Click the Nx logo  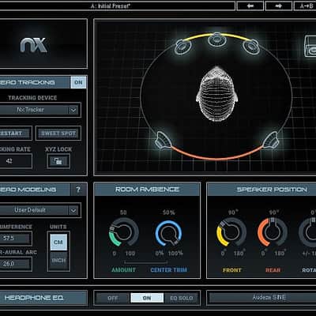pyautogui.click(x=34, y=45)
